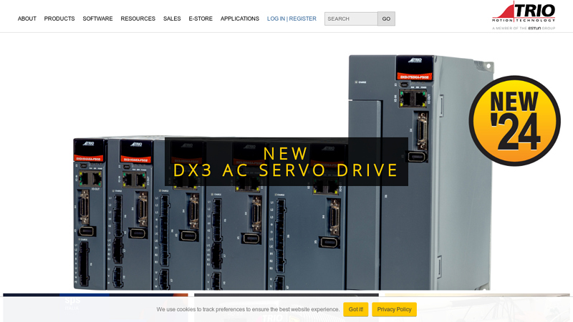Viewport: 573px width, 322px height.
Task: Open the SPS Italia thumbnail card
Action: point(95,308)
